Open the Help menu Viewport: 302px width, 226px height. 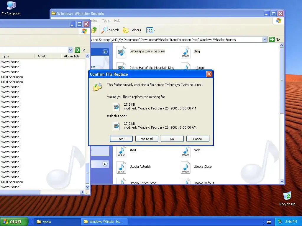(x=117, y=21)
